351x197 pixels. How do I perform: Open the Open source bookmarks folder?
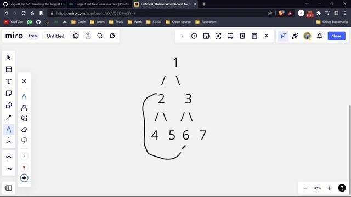[x=178, y=22]
